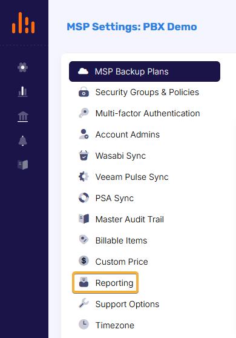Open Veeam Pulse Sync section
This screenshot has width=236, height=338.
(132, 177)
